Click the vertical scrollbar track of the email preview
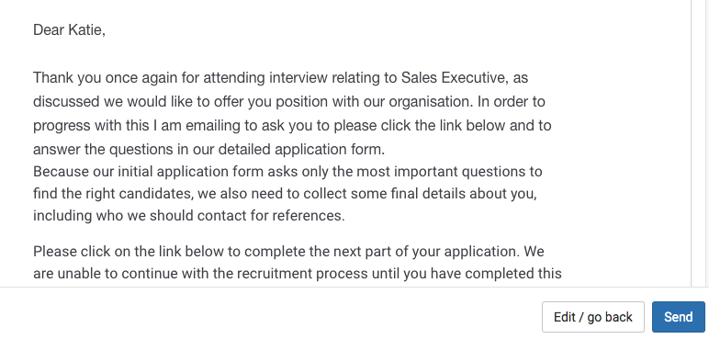Image resolution: width=709 pixels, height=339 pixels. (700, 143)
